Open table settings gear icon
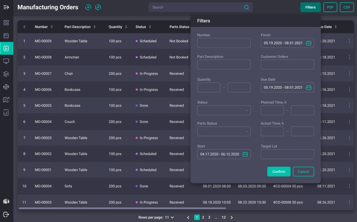Screen dimensions: 357x222 (x=98, y=7)
